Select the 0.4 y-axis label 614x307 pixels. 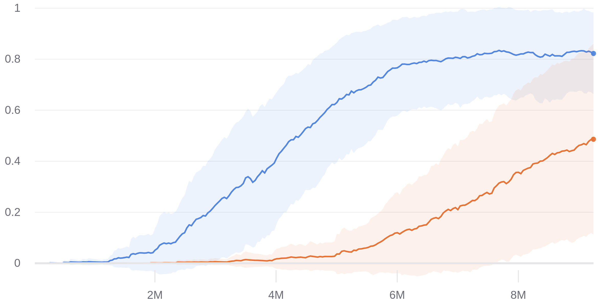pyautogui.click(x=13, y=161)
